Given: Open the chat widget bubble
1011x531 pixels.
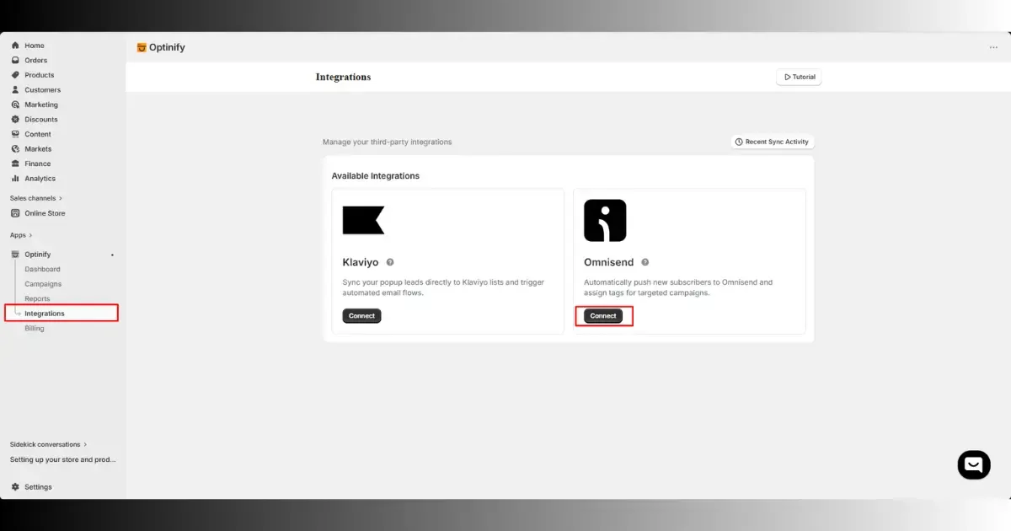Looking at the screenshot, I should click(x=974, y=464).
